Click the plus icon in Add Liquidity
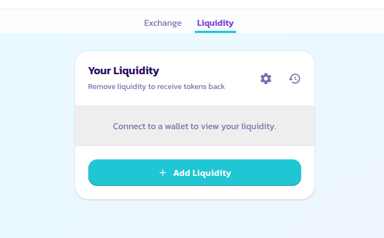Image resolution: width=384 pixels, height=238 pixels. [x=163, y=173]
